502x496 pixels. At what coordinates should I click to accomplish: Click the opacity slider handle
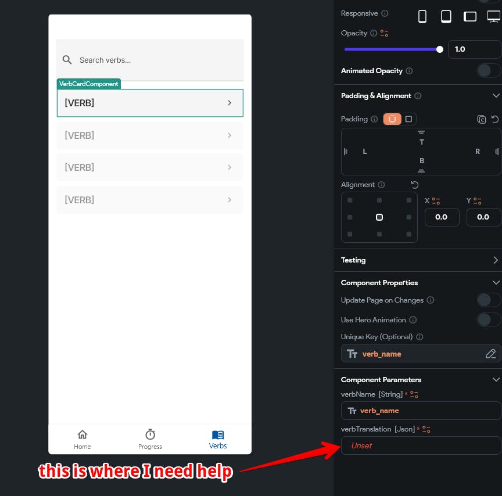tap(440, 49)
